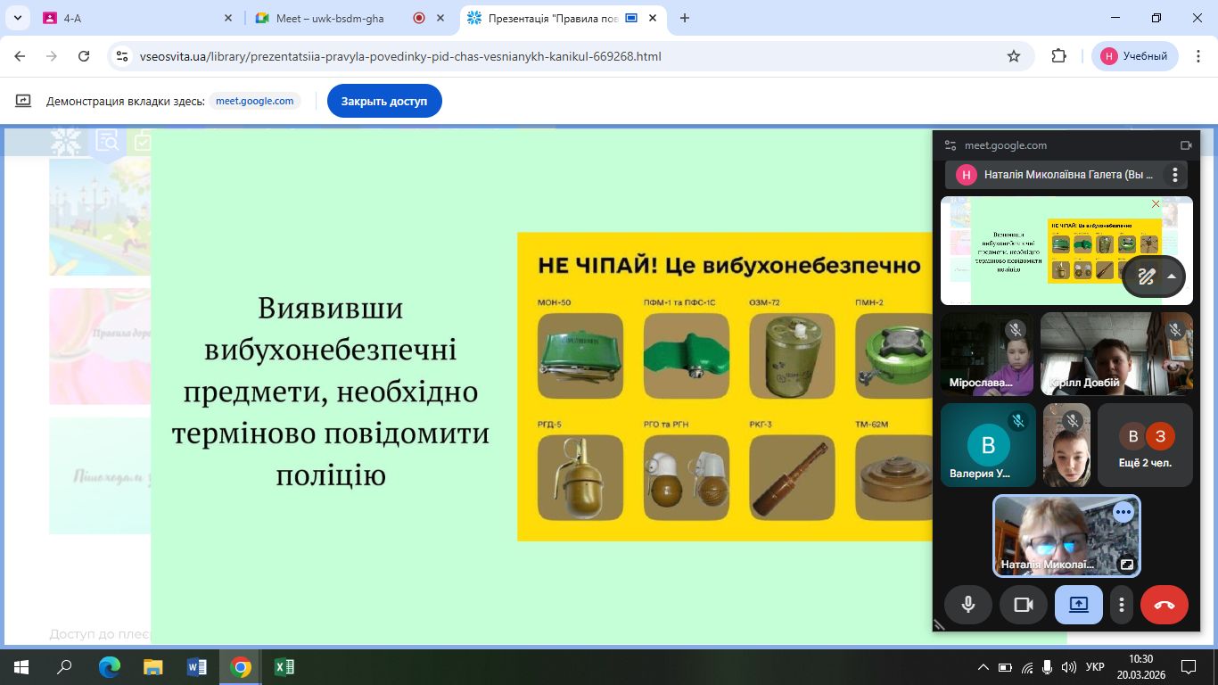The image size is (1218, 685).
Task: Toggle screen presentation button in Meet
Action: click(x=1078, y=605)
